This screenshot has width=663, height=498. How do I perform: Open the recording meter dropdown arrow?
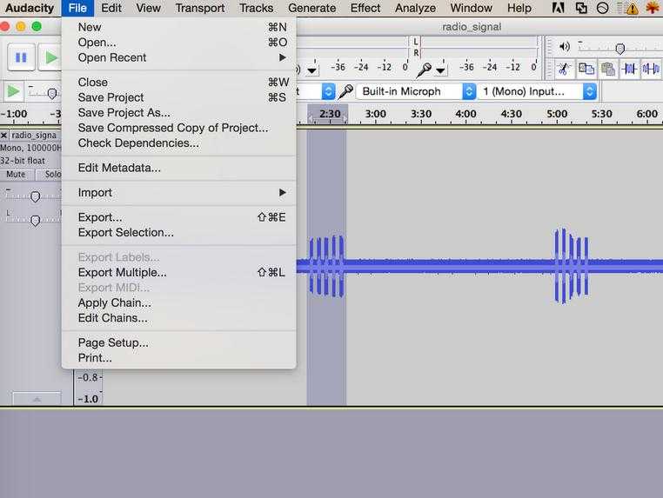(x=440, y=70)
